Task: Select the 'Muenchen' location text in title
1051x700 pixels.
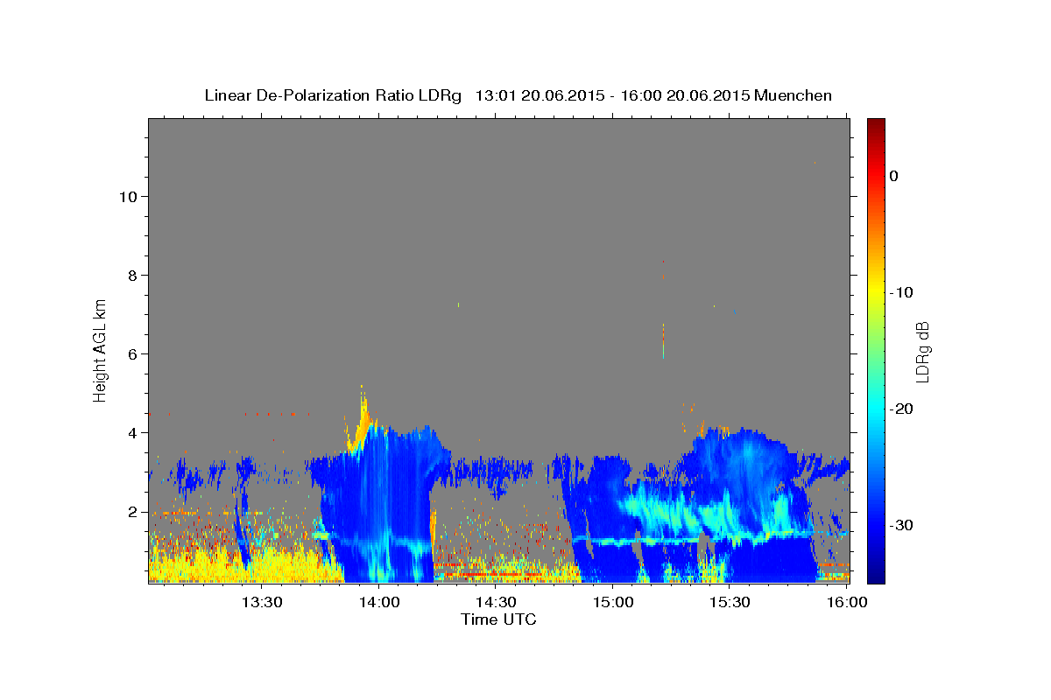Action: tap(793, 95)
